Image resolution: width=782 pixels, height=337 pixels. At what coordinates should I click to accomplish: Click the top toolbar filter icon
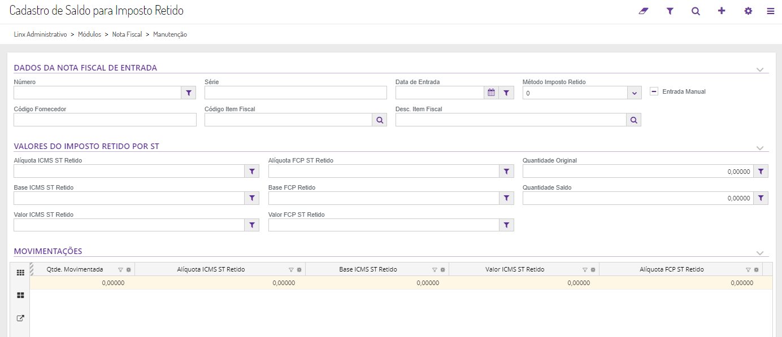pyautogui.click(x=670, y=11)
